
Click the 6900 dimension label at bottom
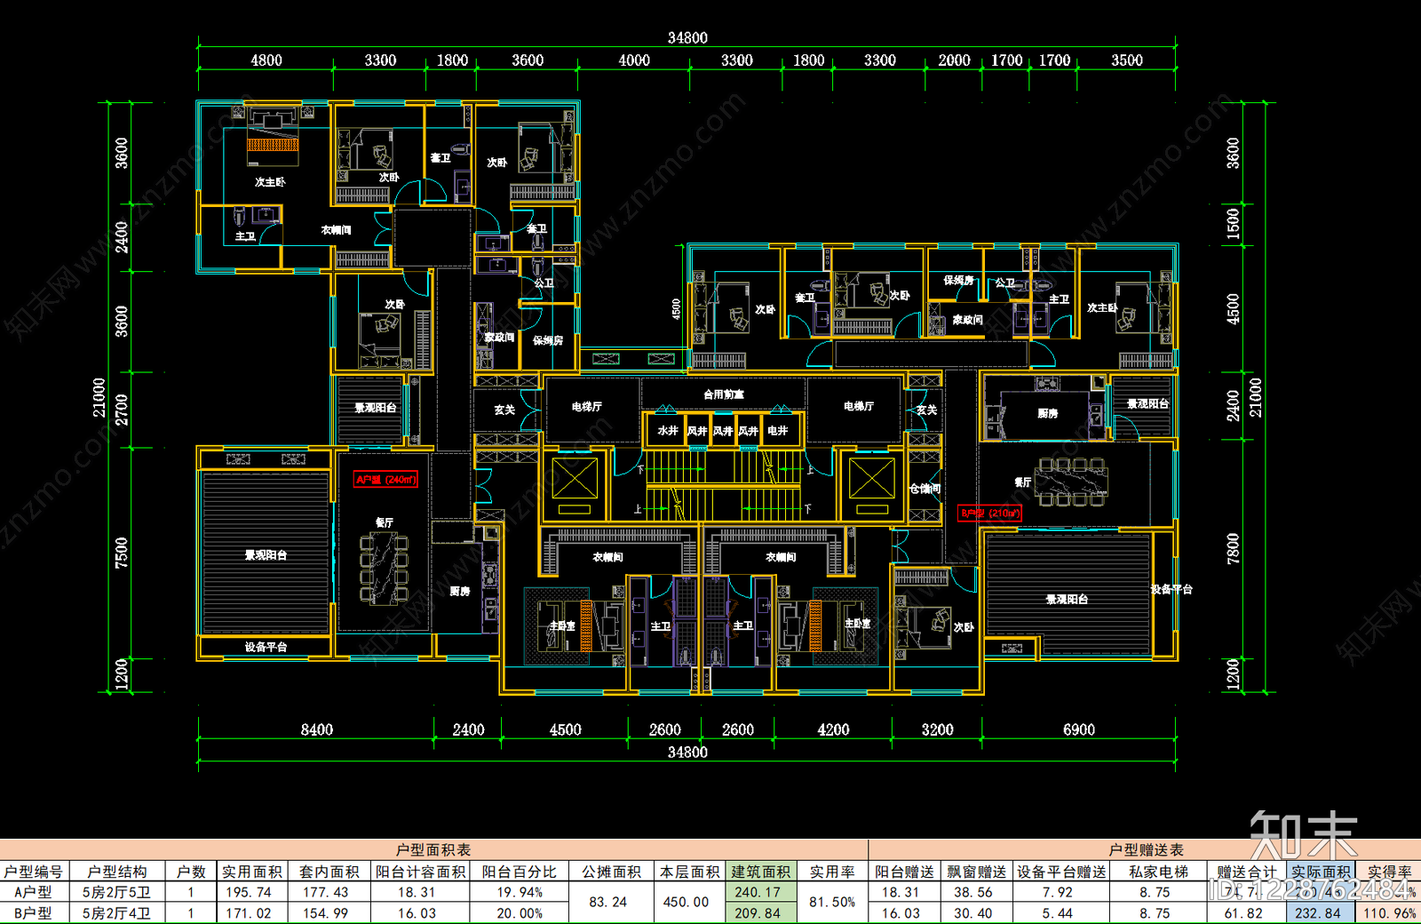(x=1079, y=729)
